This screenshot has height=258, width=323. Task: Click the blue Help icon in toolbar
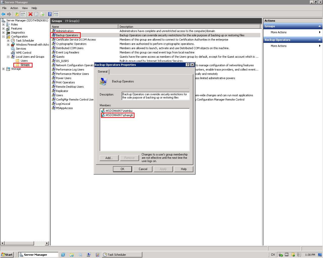50,14
